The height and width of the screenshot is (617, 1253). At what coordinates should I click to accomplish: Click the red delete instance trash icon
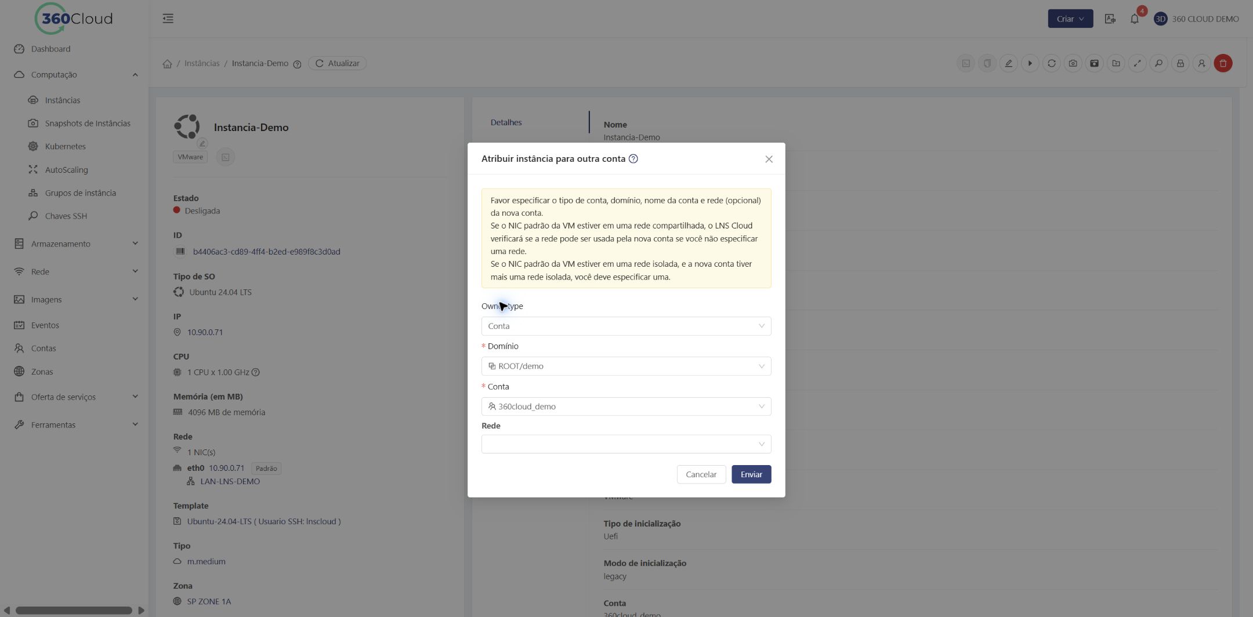click(x=1223, y=63)
